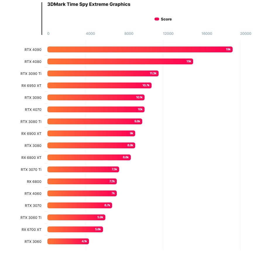256x256 pixels.
Task: Select the RTX 4090 bar
Action: [140, 49]
